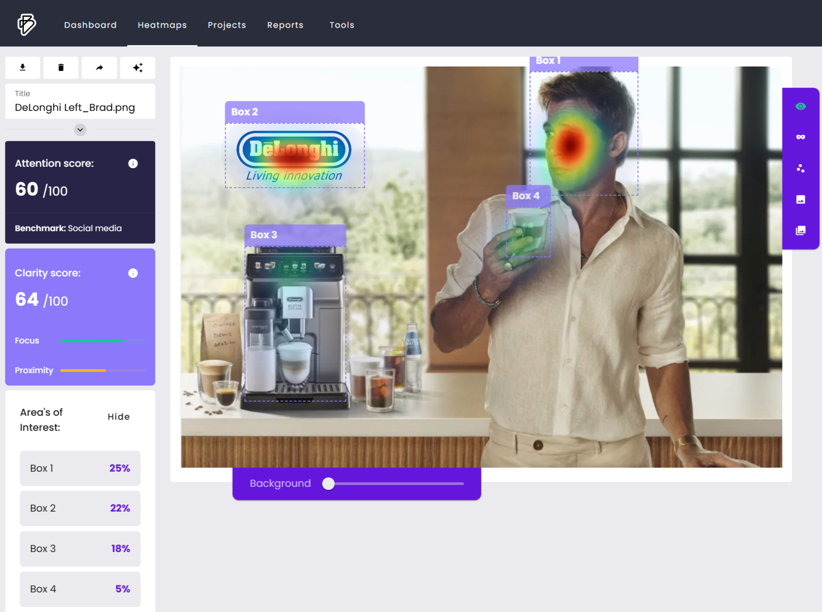The width and height of the screenshot is (822, 612).
Task: Click the AI sparkle icon
Action: [138, 67]
